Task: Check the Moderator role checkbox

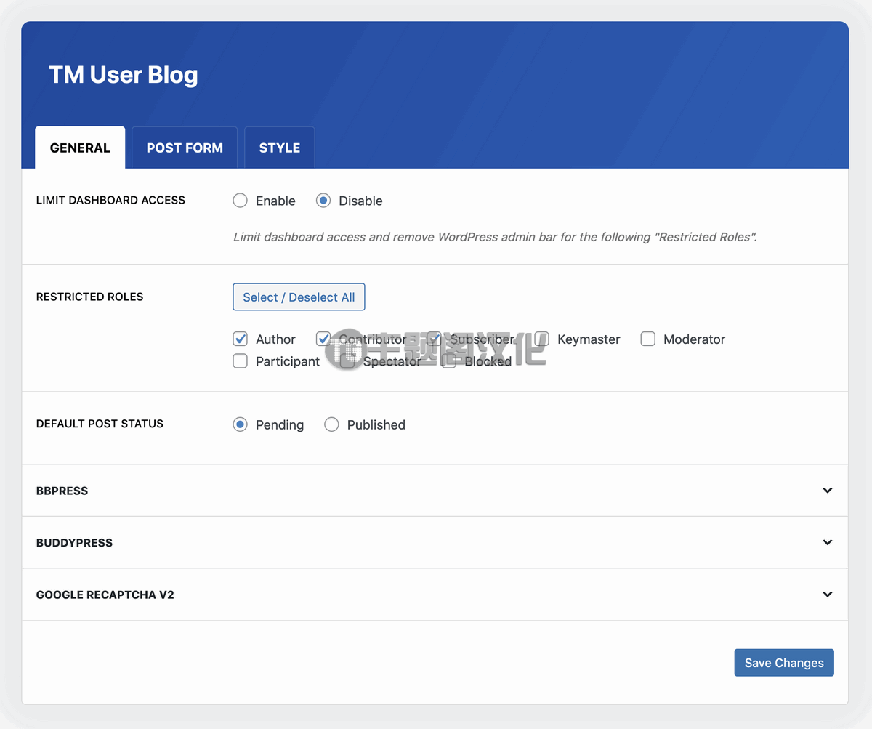Action: (648, 339)
